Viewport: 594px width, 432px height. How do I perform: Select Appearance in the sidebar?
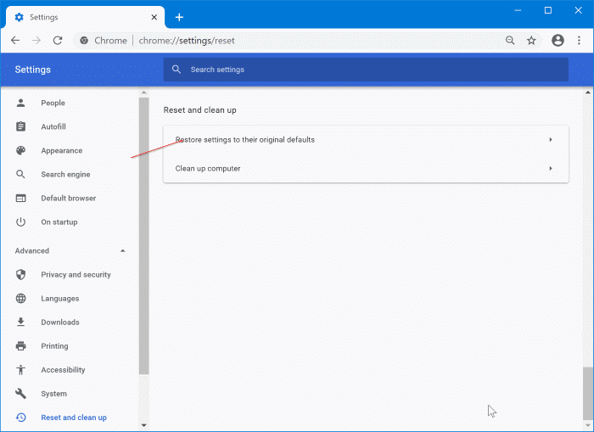click(x=61, y=150)
